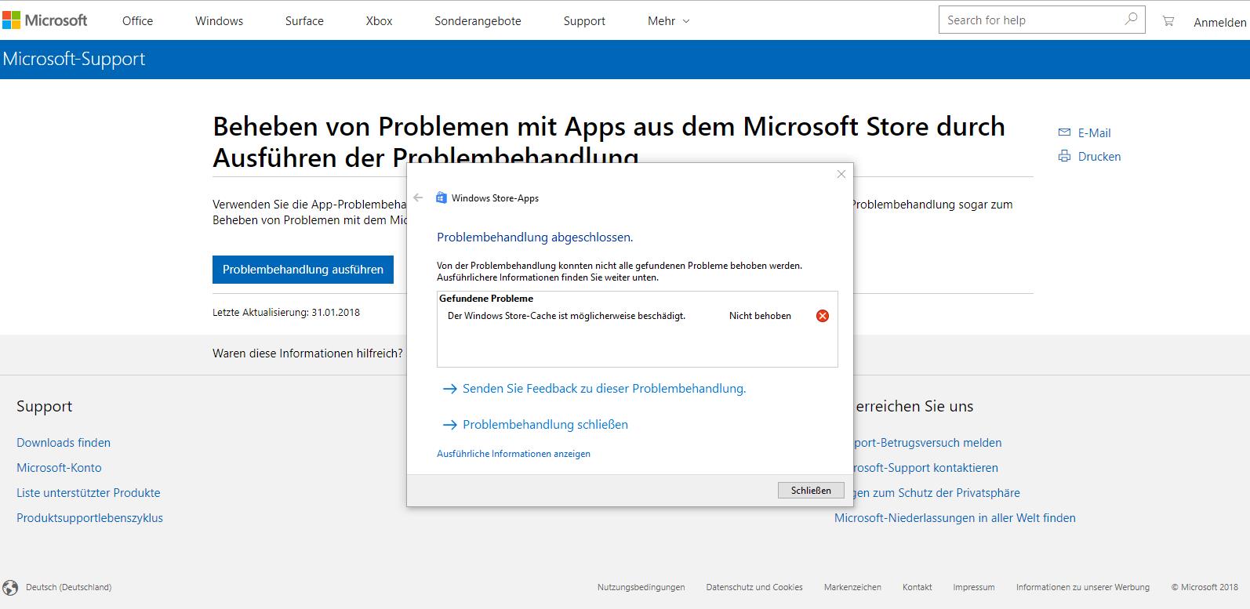Click the Microsoft-Support header link
The width and height of the screenshot is (1250, 609).
[x=74, y=59]
